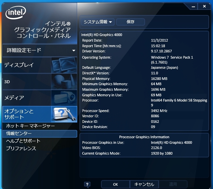Close the Intel control panel window
213x189 pixels.
click(x=204, y=6)
